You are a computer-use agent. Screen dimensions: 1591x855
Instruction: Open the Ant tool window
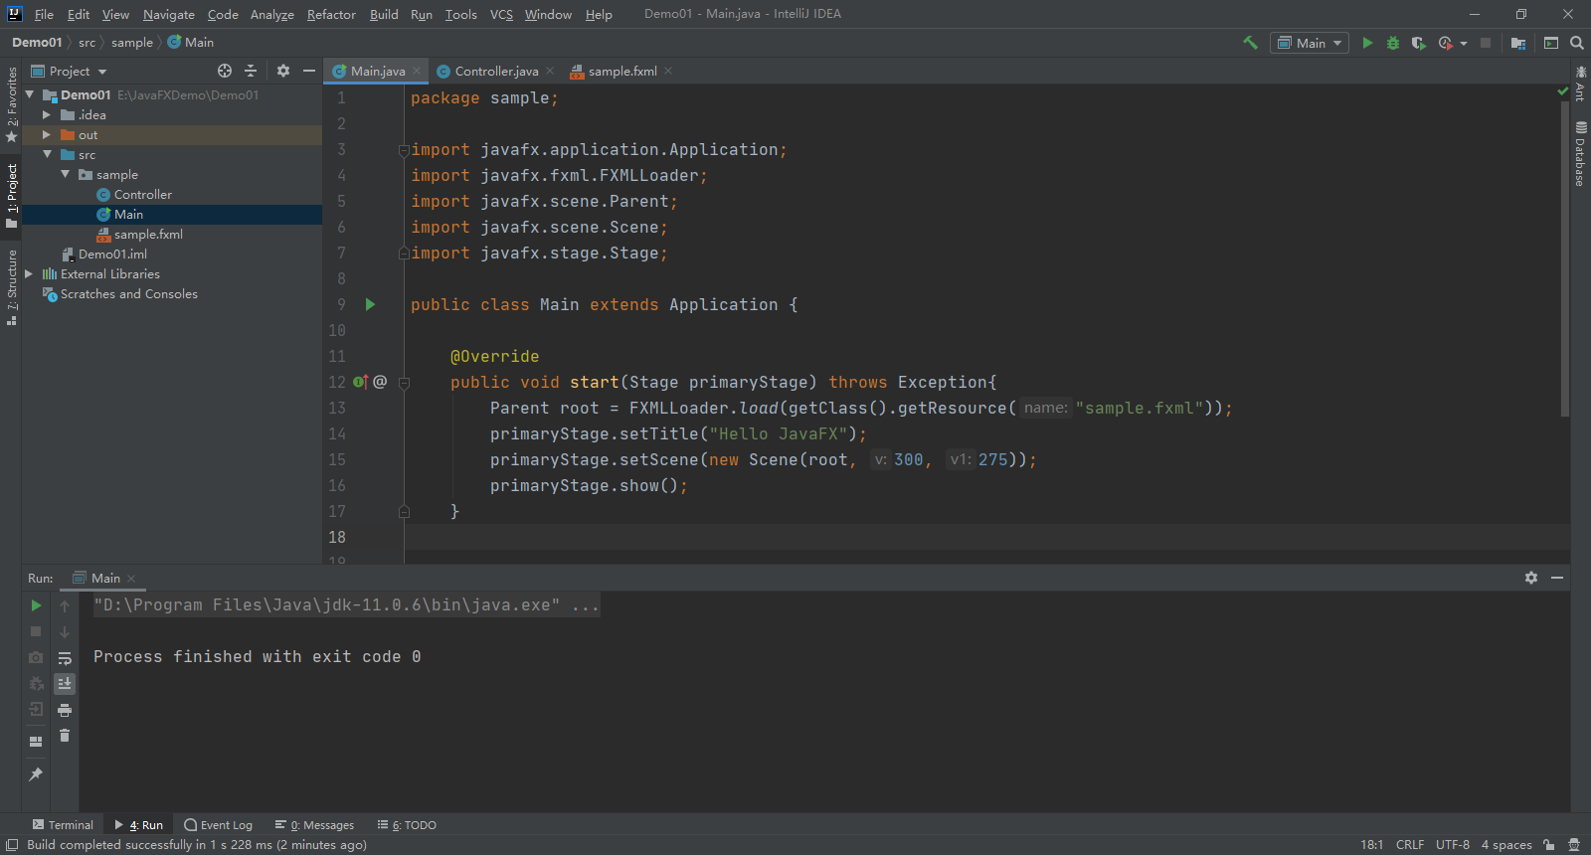[1580, 84]
